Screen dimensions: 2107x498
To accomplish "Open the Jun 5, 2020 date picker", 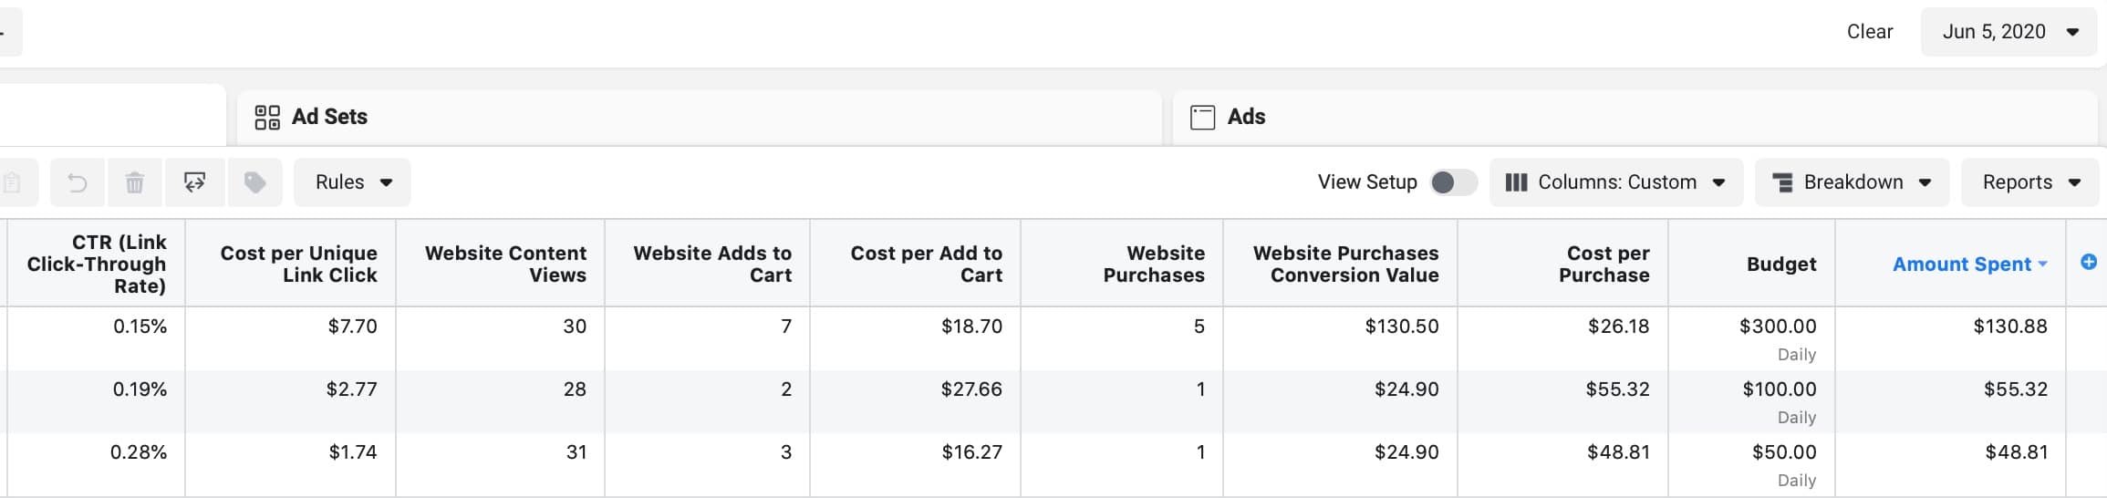I will tap(2008, 32).
